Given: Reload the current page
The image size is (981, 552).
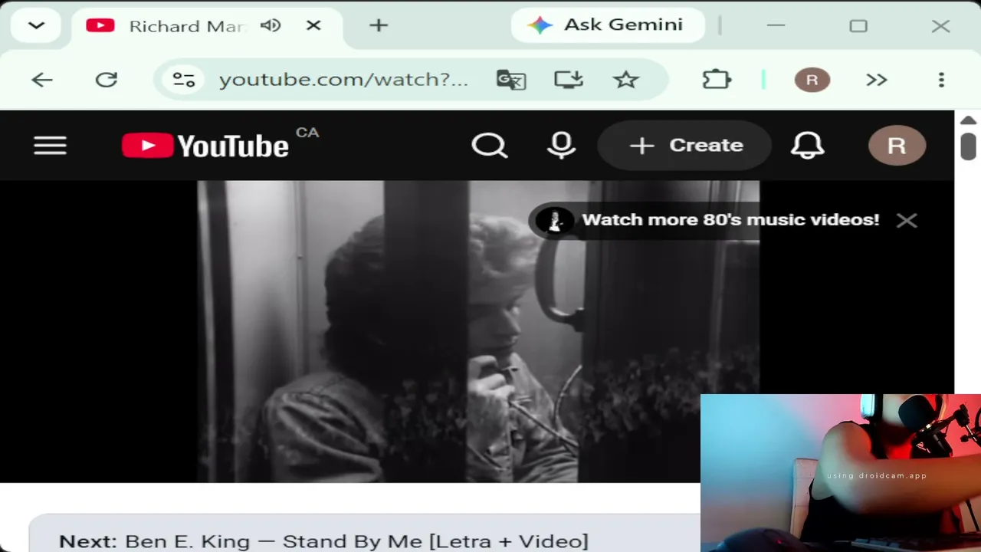Looking at the screenshot, I should click(x=106, y=80).
